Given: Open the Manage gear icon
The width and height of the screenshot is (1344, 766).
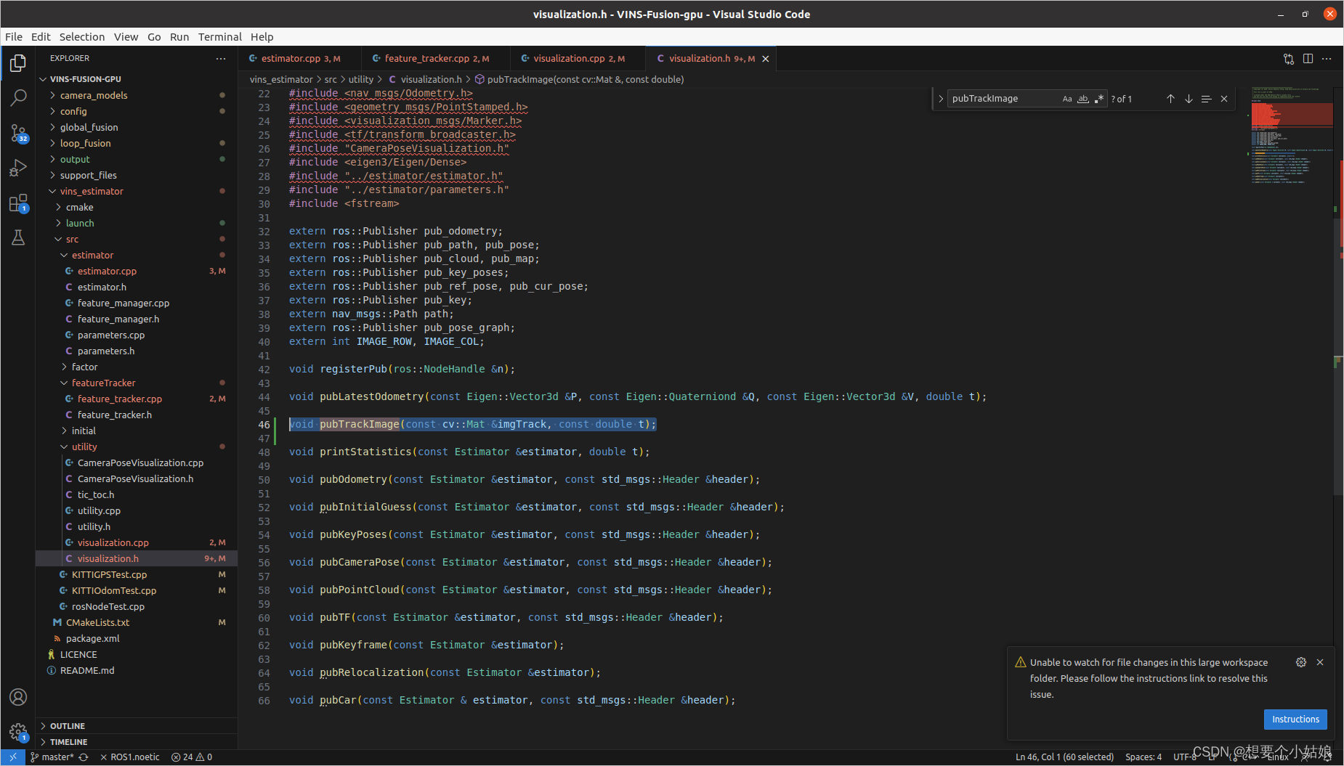Looking at the screenshot, I should [x=18, y=732].
